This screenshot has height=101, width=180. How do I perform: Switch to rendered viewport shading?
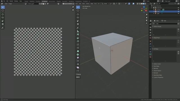[x=145, y=4]
